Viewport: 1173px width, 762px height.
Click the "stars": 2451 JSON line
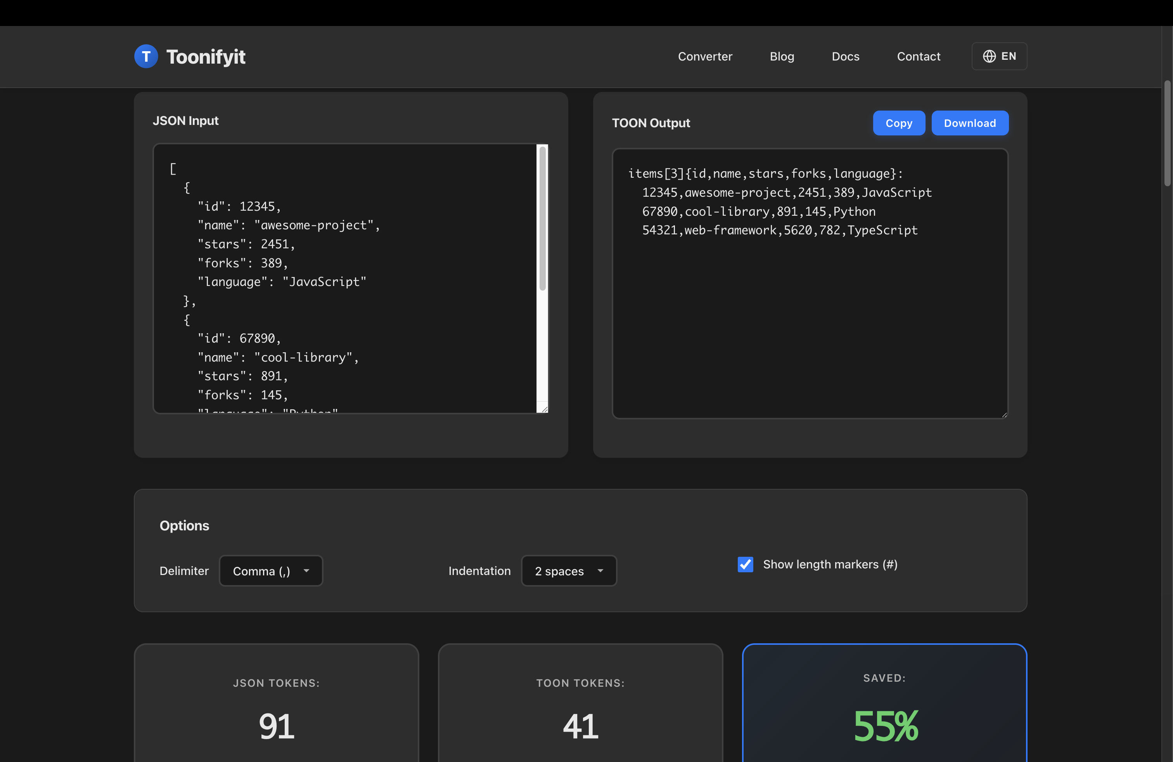[x=246, y=244]
